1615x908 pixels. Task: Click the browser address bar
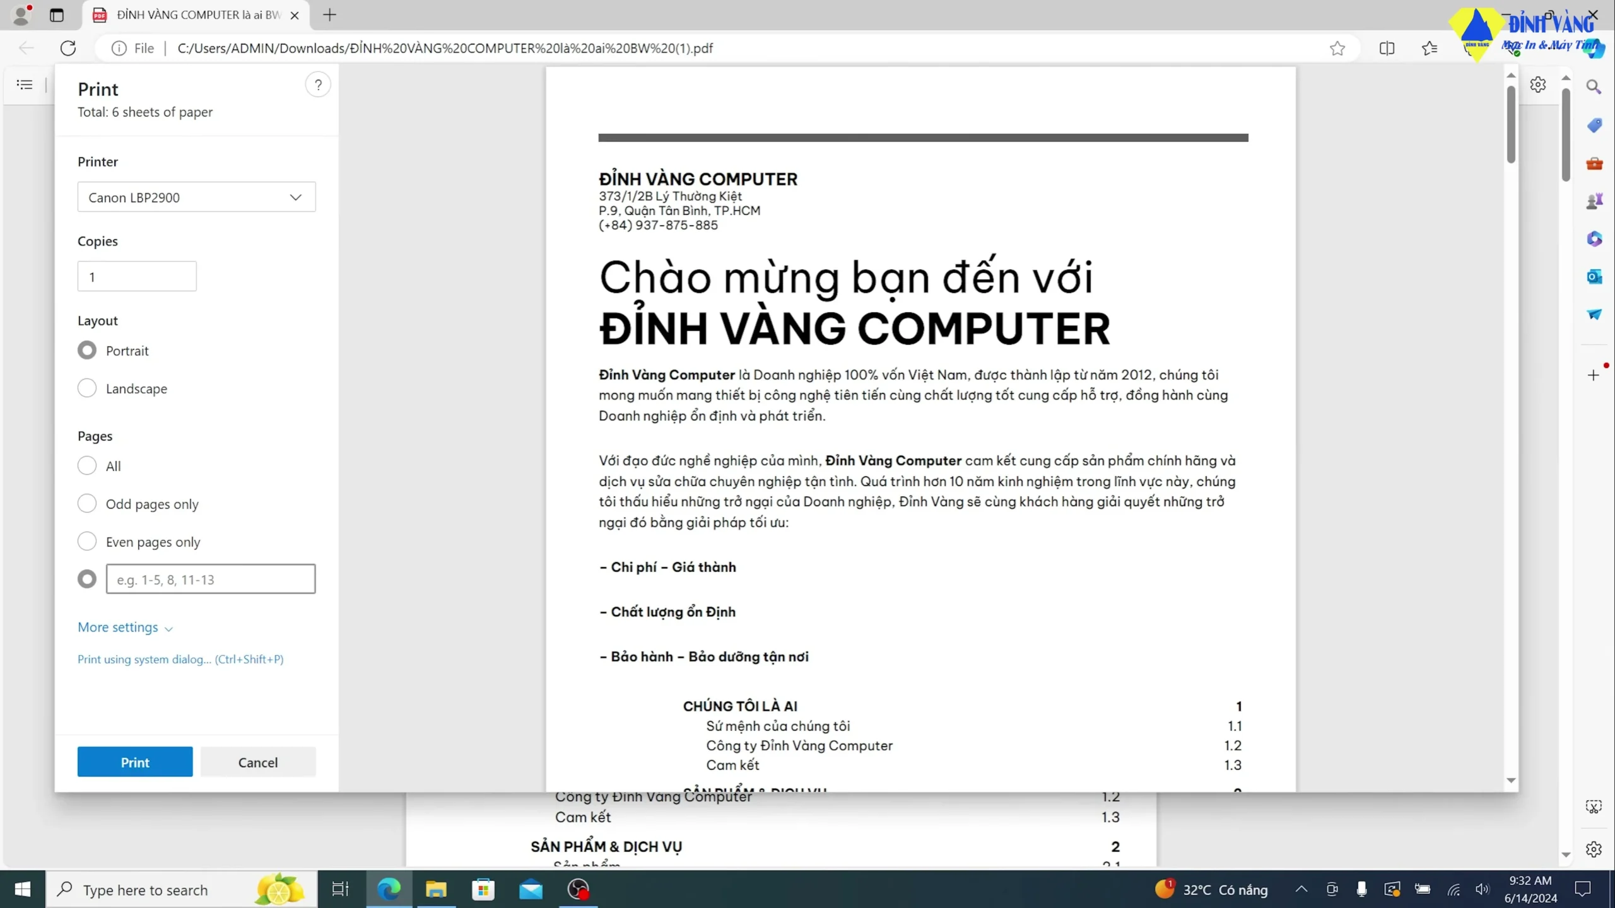click(725, 49)
